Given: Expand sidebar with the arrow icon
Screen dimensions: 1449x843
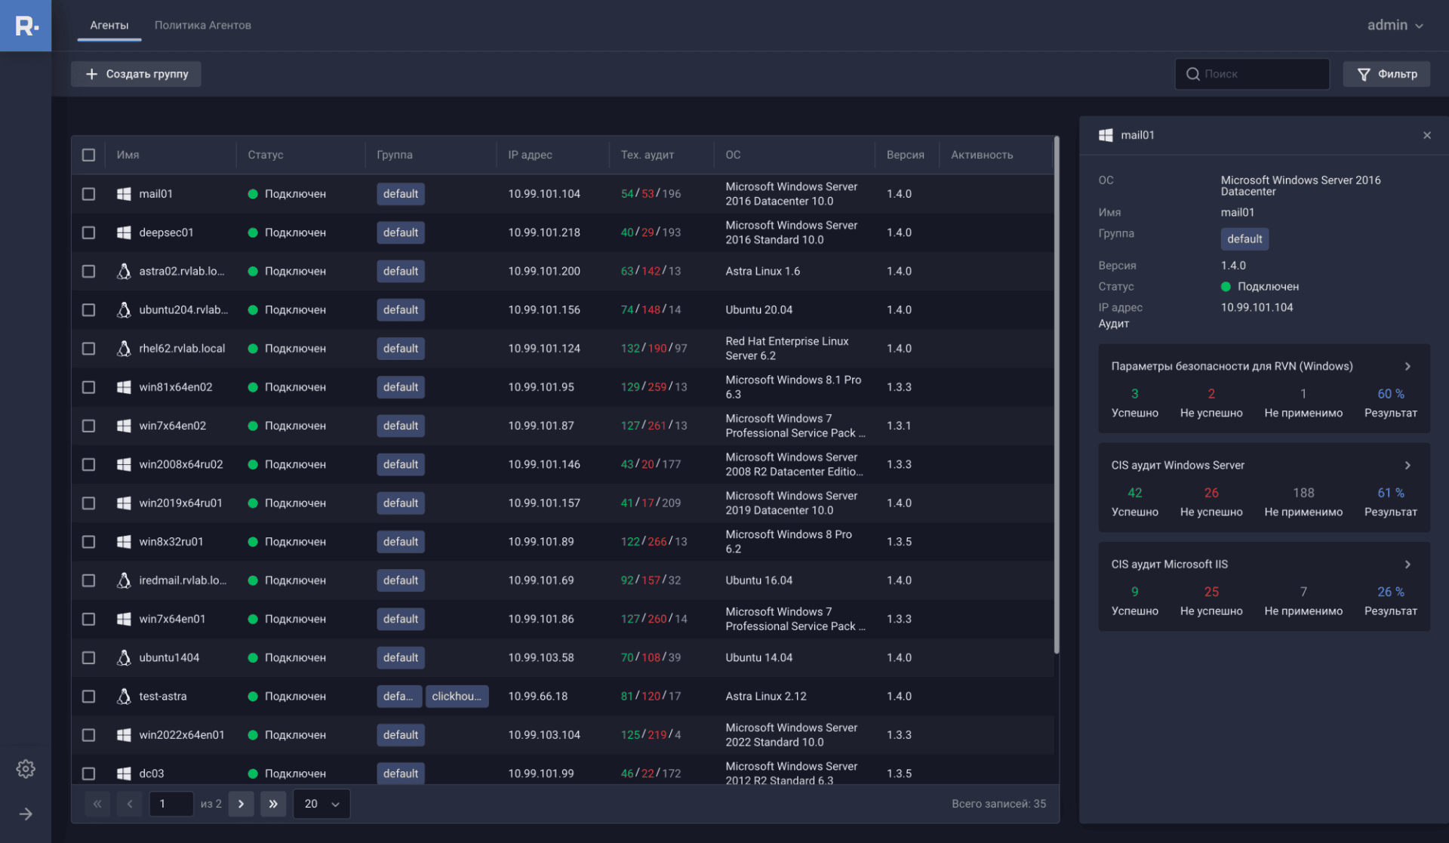Looking at the screenshot, I should (26, 814).
